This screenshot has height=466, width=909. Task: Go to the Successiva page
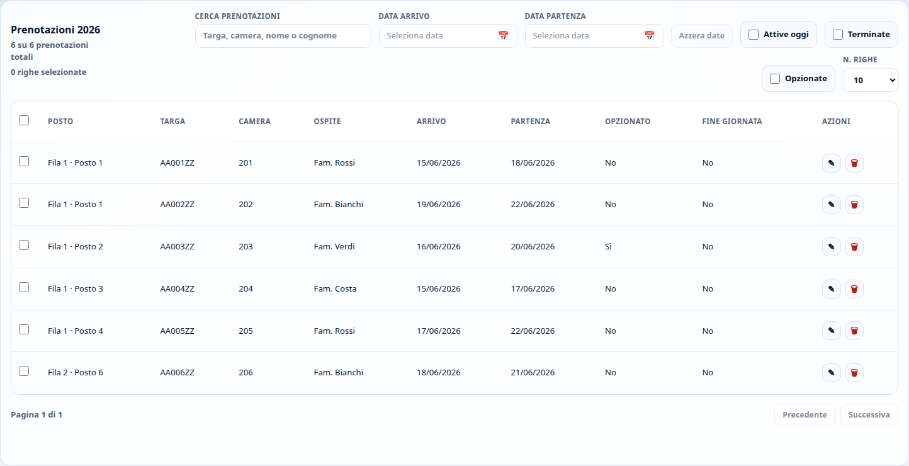pos(869,415)
